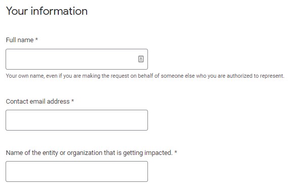The height and width of the screenshot is (189, 302).
Task: Click the word "email" in the contact label
Action: [x=37, y=101]
